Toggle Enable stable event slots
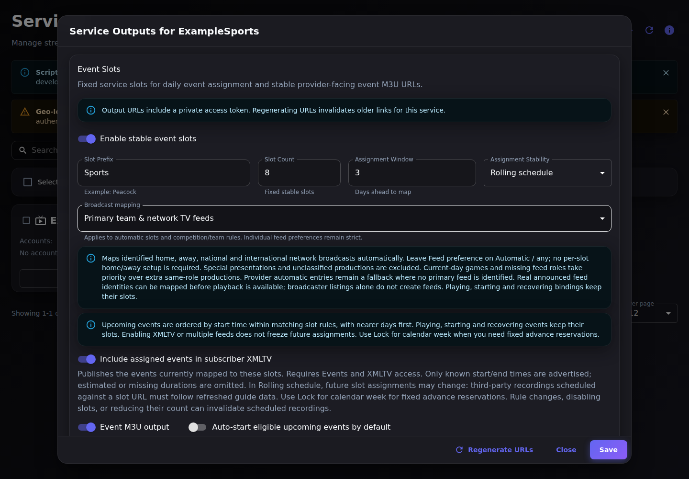 (87, 139)
